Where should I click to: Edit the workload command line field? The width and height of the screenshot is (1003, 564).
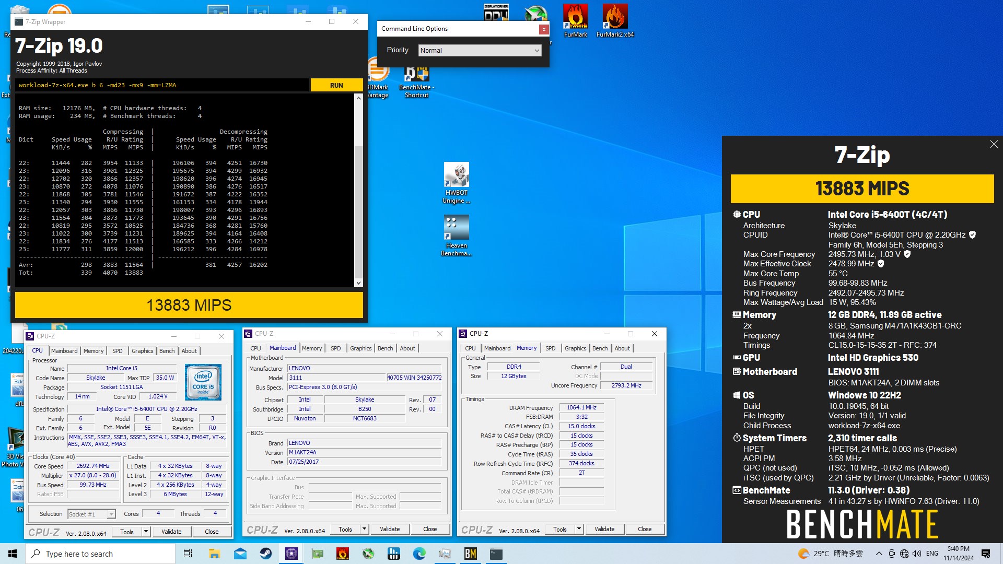pyautogui.click(x=162, y=85)
